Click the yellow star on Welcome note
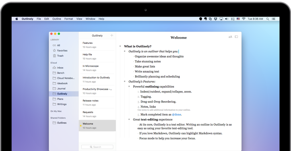The image size is (291, 151). click(x=81, y=126)
